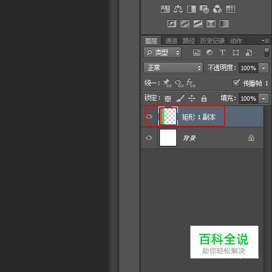Screen dimensions: 272x272
Task: Switch to the 历史记录 tab
Action: pos(212,41)
